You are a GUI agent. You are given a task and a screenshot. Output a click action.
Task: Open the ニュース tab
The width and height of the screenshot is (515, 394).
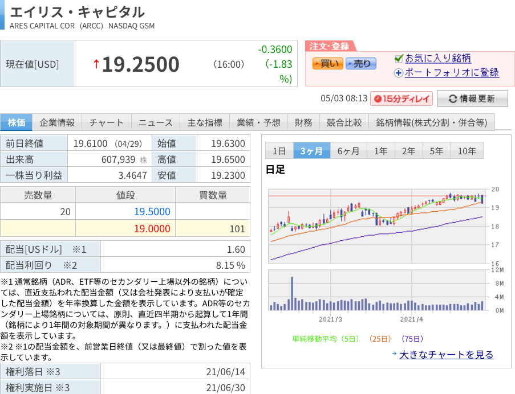click(155, 122)
